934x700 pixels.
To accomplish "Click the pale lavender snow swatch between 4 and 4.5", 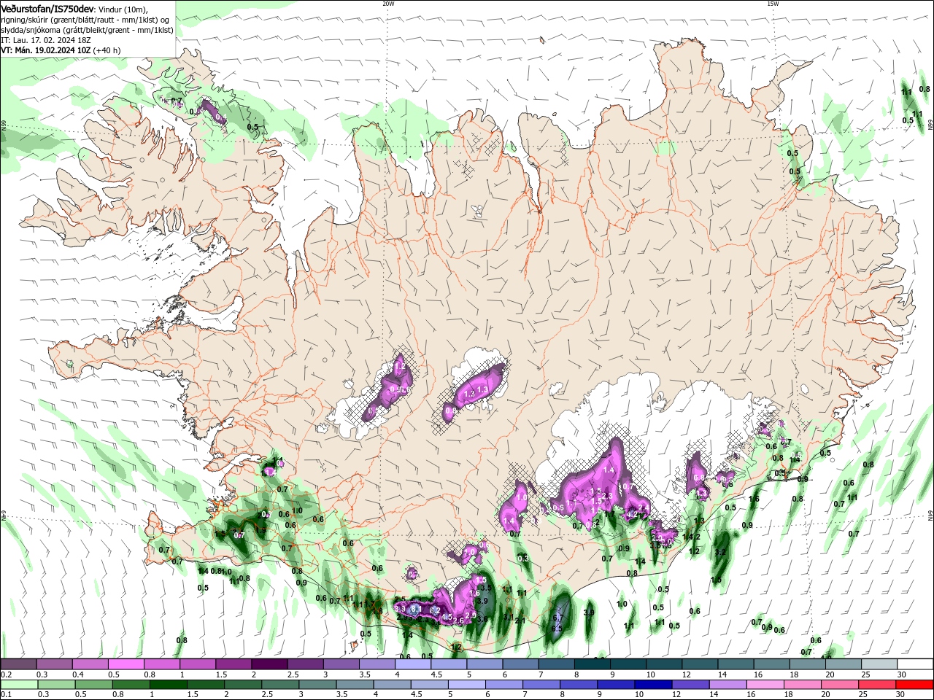I will [x=413, y=664].
